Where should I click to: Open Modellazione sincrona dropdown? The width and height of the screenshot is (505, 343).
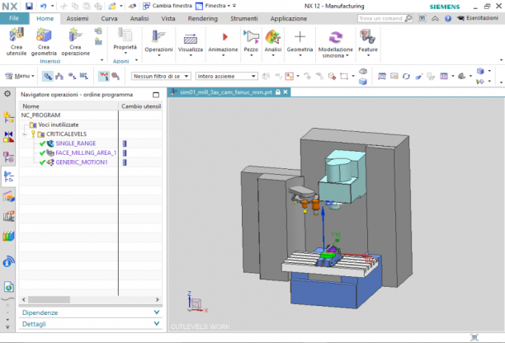point(336,44)
